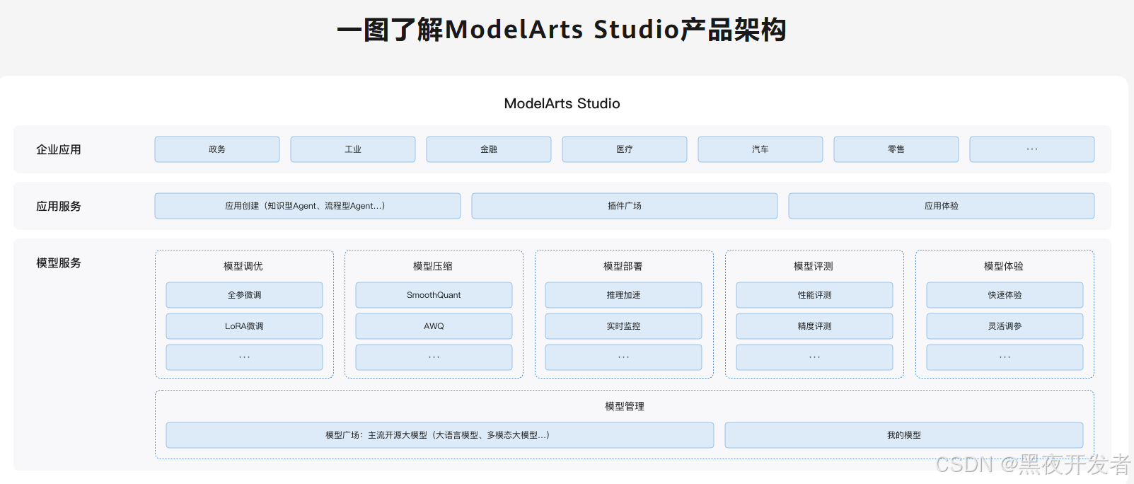Select the 工业 industry box
The image size is (1134, 484).
[x=353, y=149]
